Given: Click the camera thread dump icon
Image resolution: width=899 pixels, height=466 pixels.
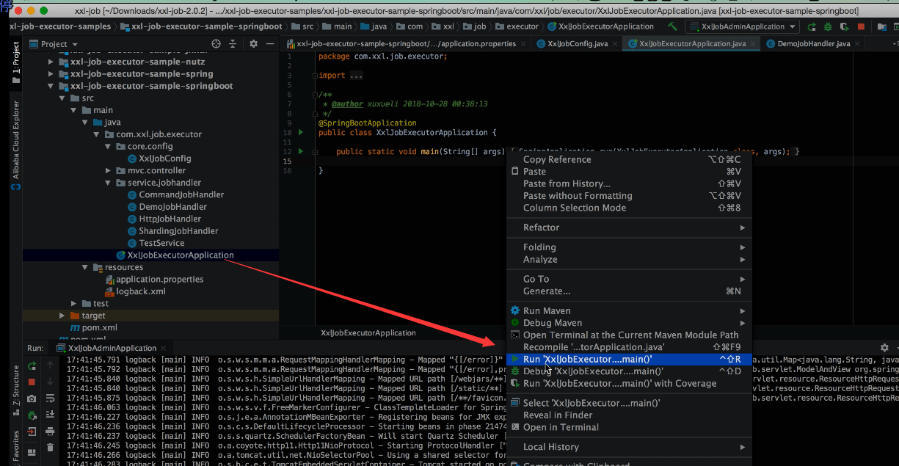Looking at the screenshot, I should point(32,398).
